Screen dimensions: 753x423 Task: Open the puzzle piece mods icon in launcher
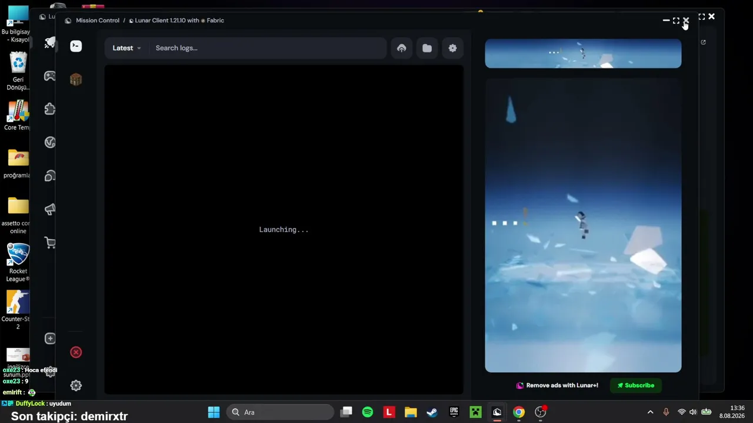coord(50,109)
